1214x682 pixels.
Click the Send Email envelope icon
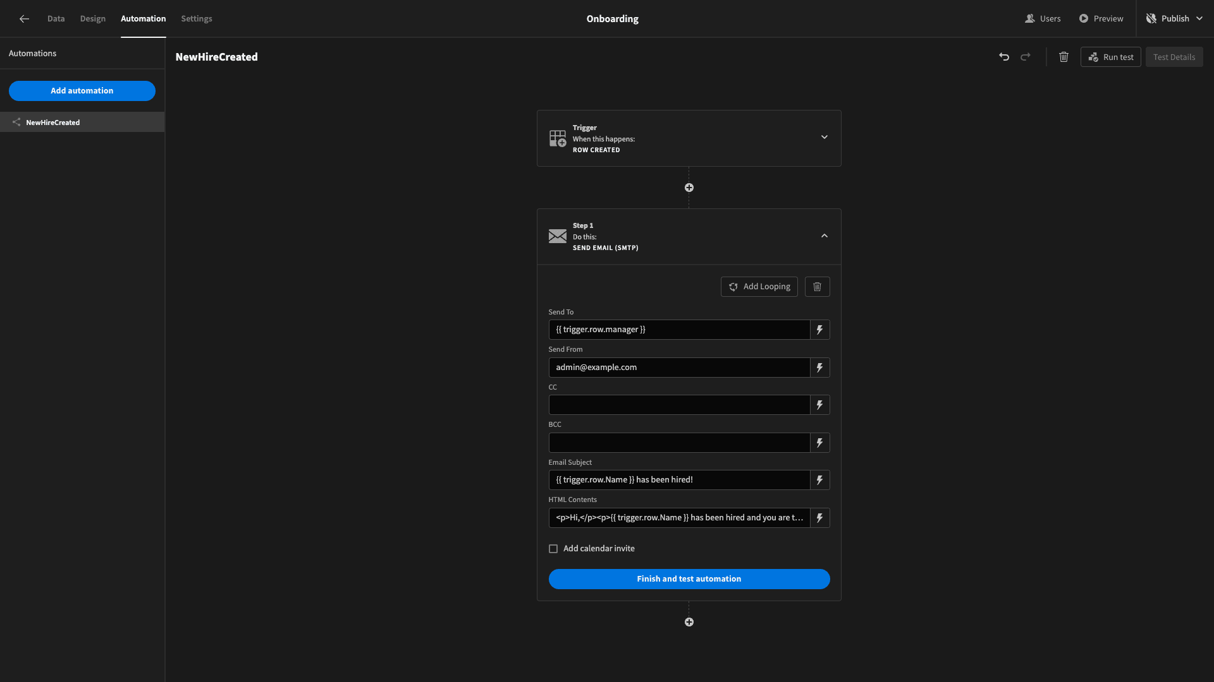point(558,236)
